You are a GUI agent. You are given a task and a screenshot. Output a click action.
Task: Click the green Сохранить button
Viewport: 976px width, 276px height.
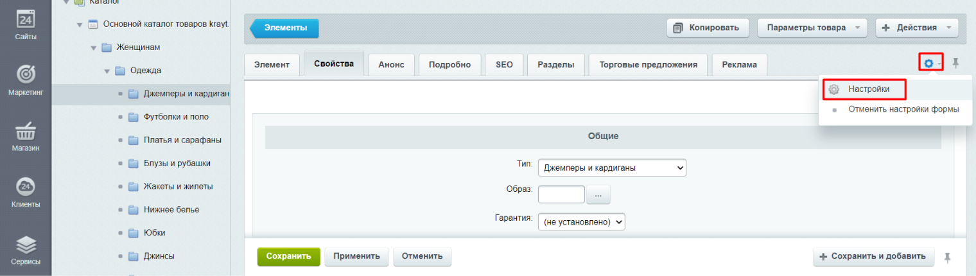coord(288,256)
